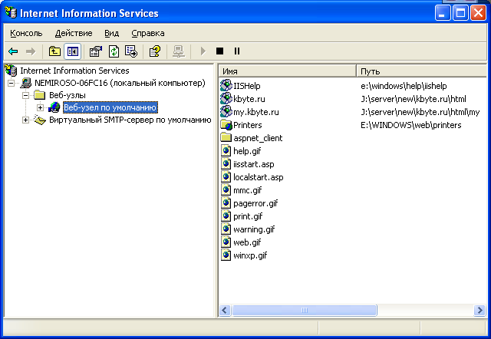This screenshot has height=339, width=491.
Task: Click the aspnet_client folder icon
Action: [226, 138]
